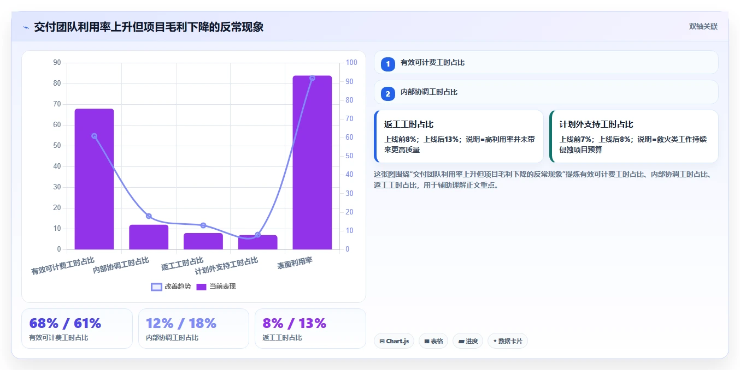Toggle the 当前表现 legend swatch

point(201,287)
